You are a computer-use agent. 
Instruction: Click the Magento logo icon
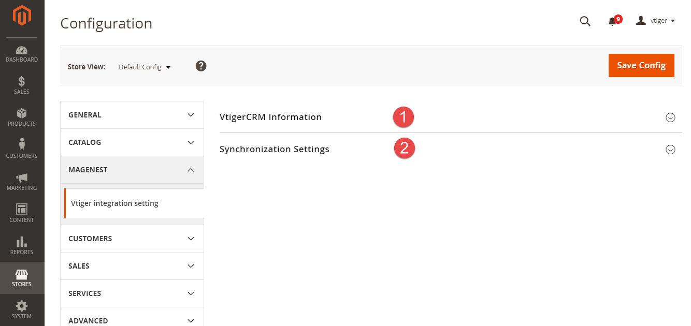(x=22, y=17)
